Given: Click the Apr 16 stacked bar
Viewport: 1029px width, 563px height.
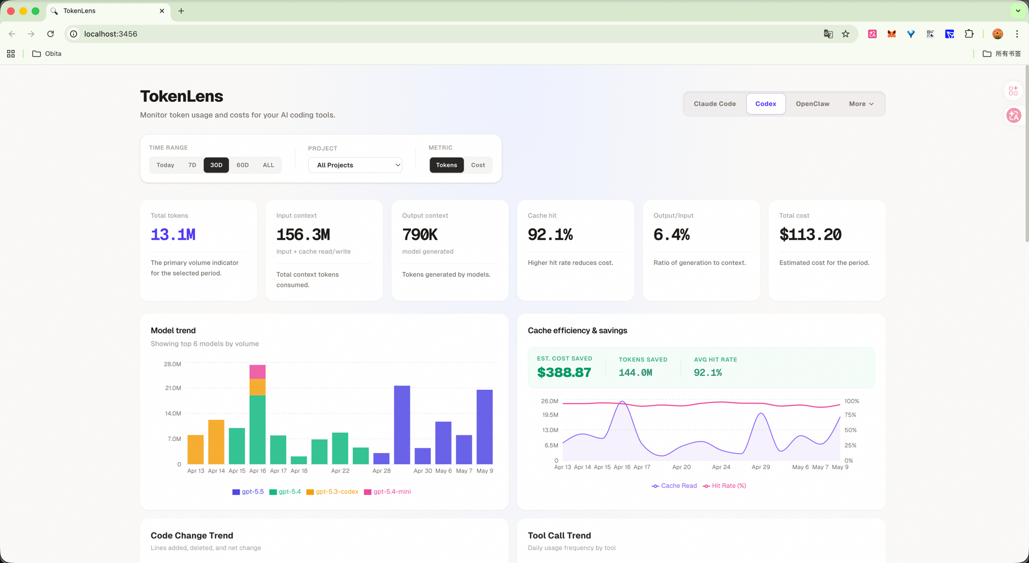Looking at the screenshot, I should [x=257, y=414].
